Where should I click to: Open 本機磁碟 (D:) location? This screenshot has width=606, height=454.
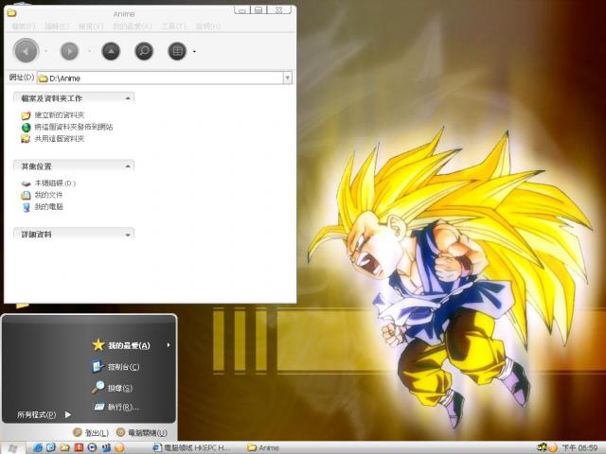point(55,183)
